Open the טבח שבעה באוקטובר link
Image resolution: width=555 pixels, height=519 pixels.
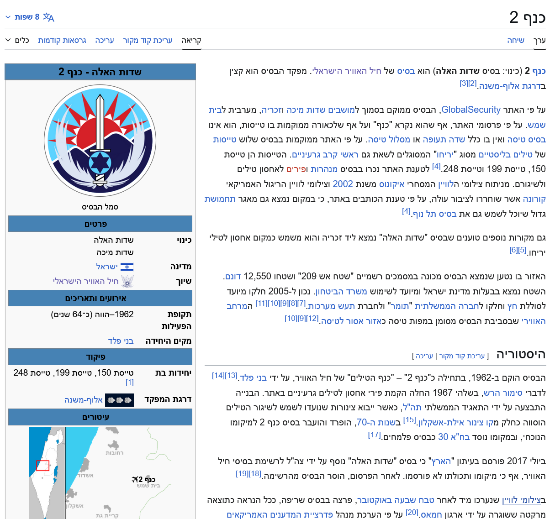(396, 500)
